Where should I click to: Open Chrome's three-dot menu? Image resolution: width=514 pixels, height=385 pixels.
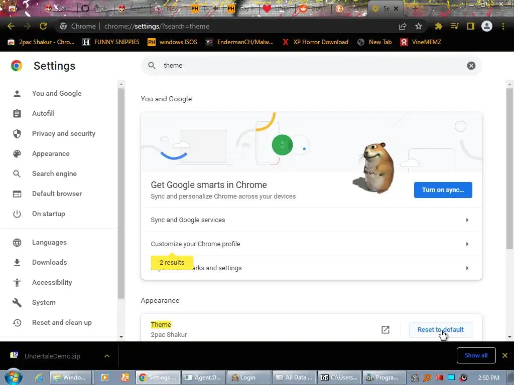tap(503, 26)
